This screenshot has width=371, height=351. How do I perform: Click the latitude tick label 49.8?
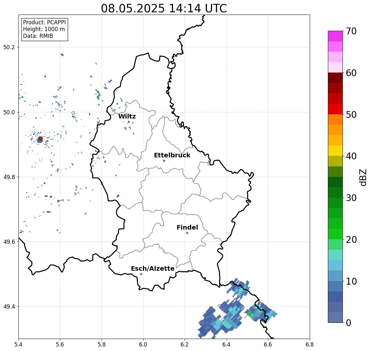point(9,177)
